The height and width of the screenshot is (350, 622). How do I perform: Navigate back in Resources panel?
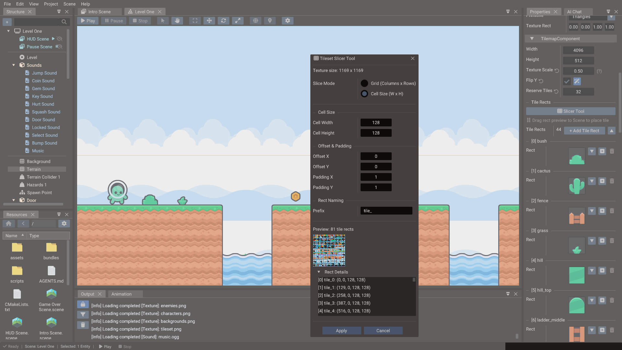[x=23, y=224]
